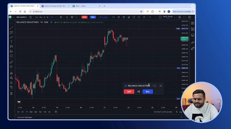Viewport: 231px width, 129px height.
Task: Open chart settings gear icon
Action: point(180,17)
